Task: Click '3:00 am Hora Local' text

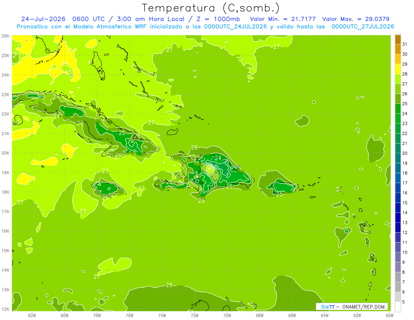Action: coord(151,19)
